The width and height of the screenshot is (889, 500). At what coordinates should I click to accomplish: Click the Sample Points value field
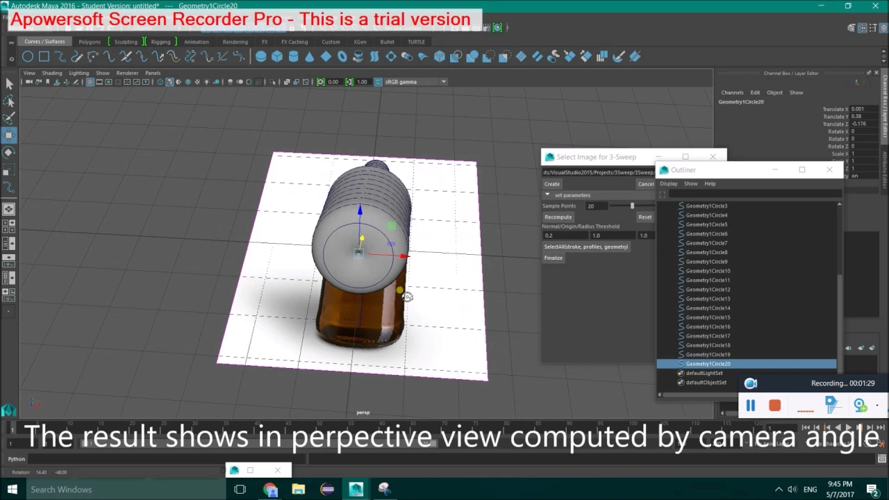[x=596, y=206]
